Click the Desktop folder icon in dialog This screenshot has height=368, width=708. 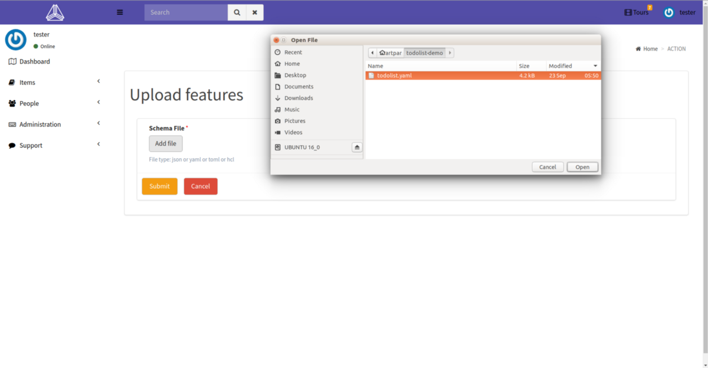[x=278, y=75]
